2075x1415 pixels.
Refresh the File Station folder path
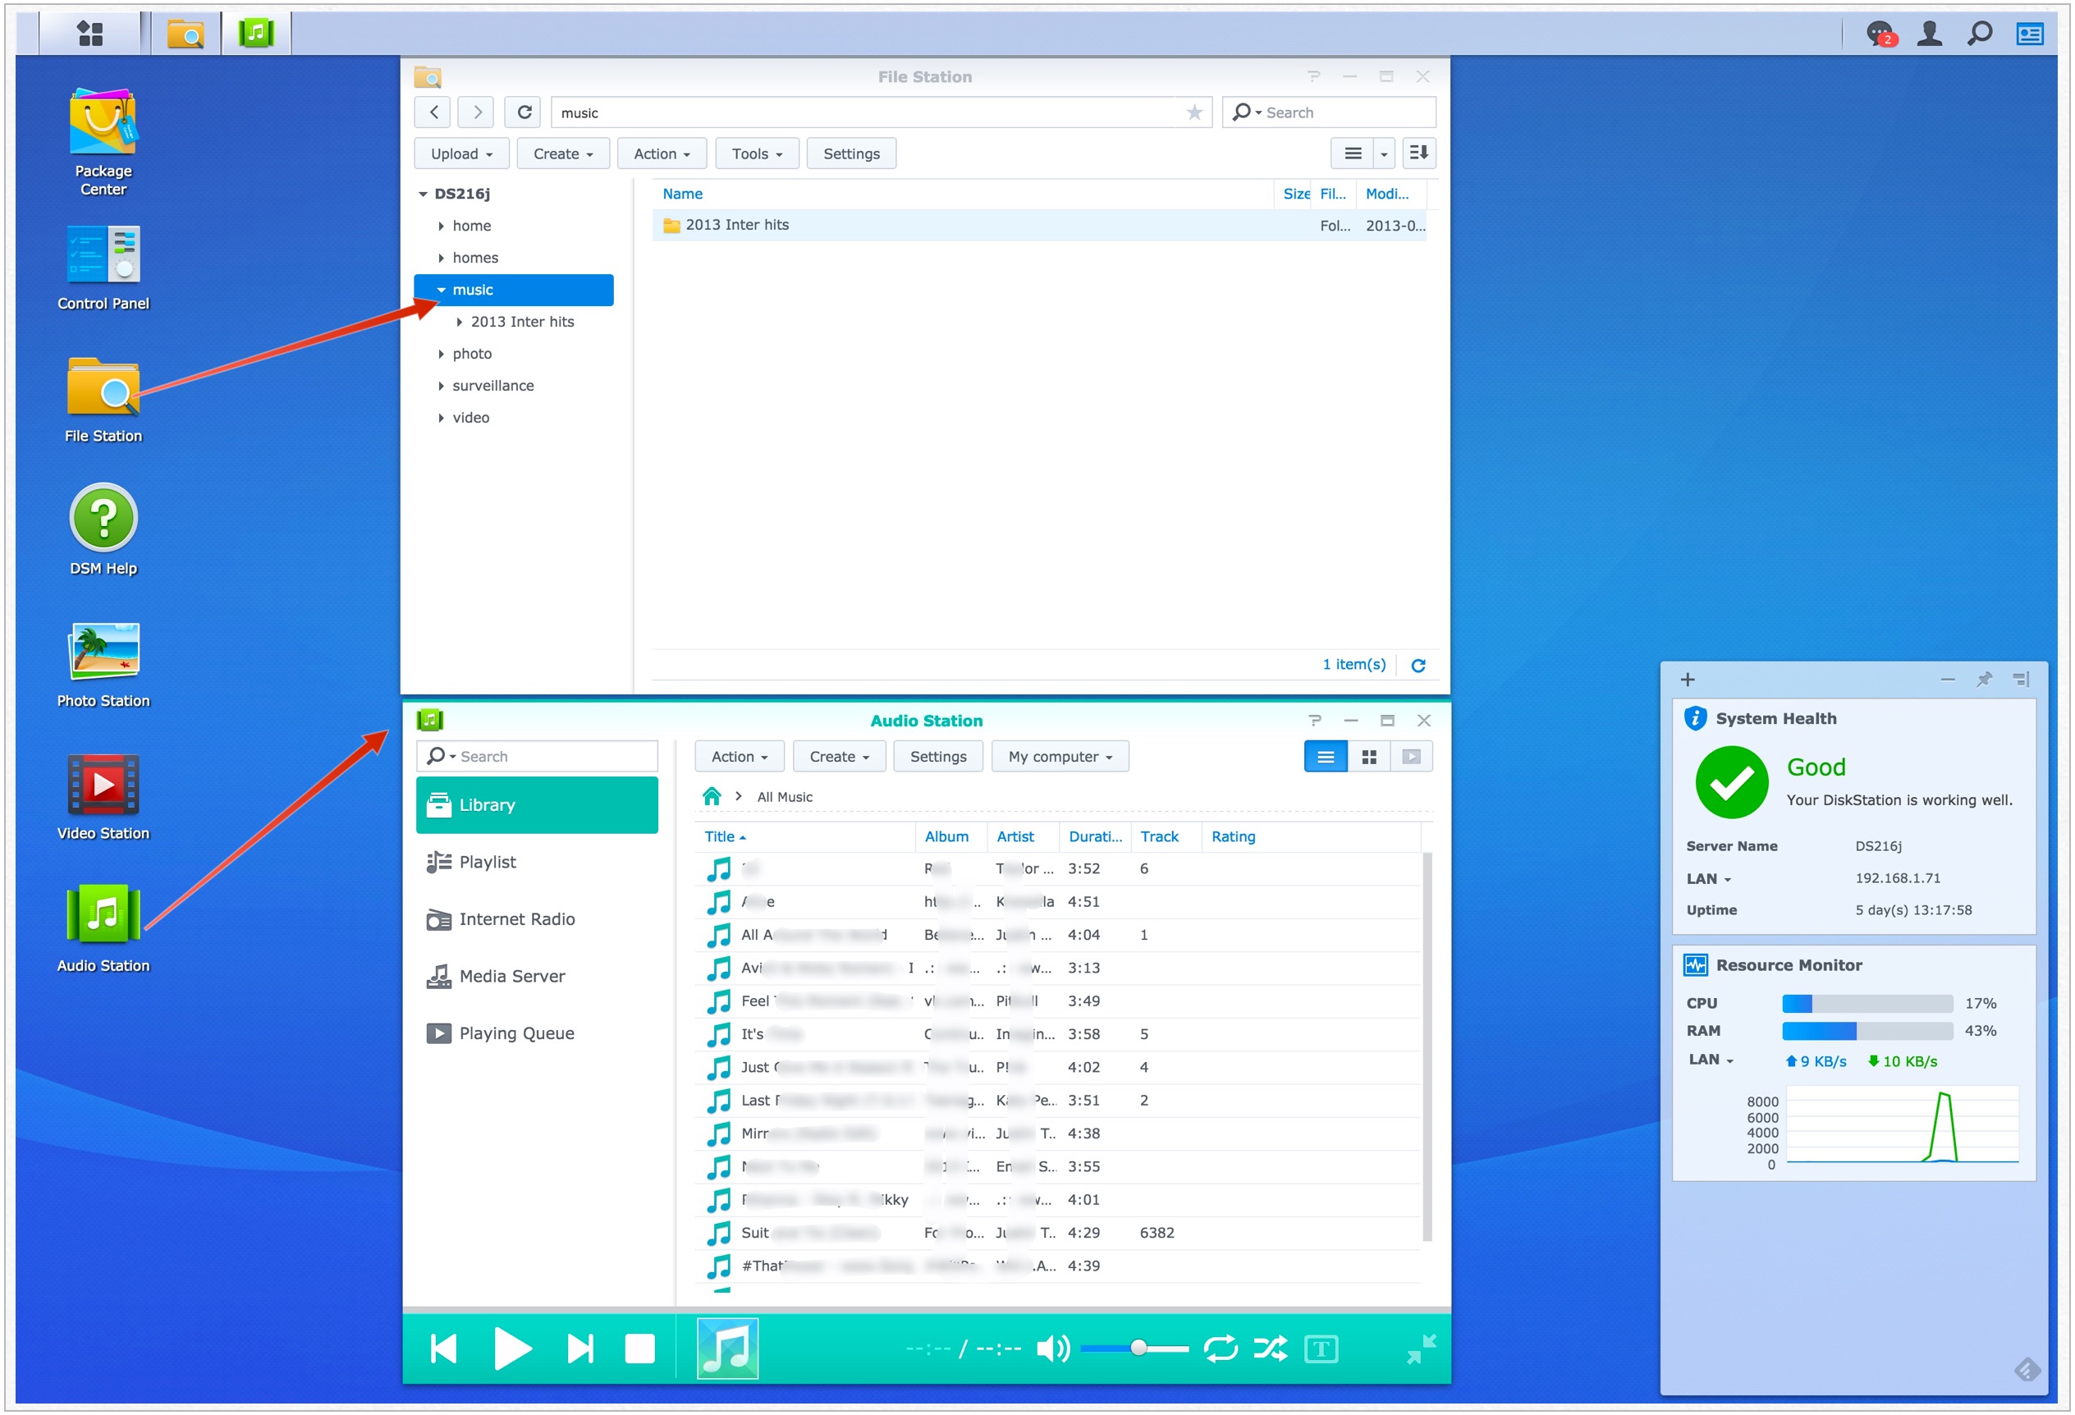pos(524,112)
